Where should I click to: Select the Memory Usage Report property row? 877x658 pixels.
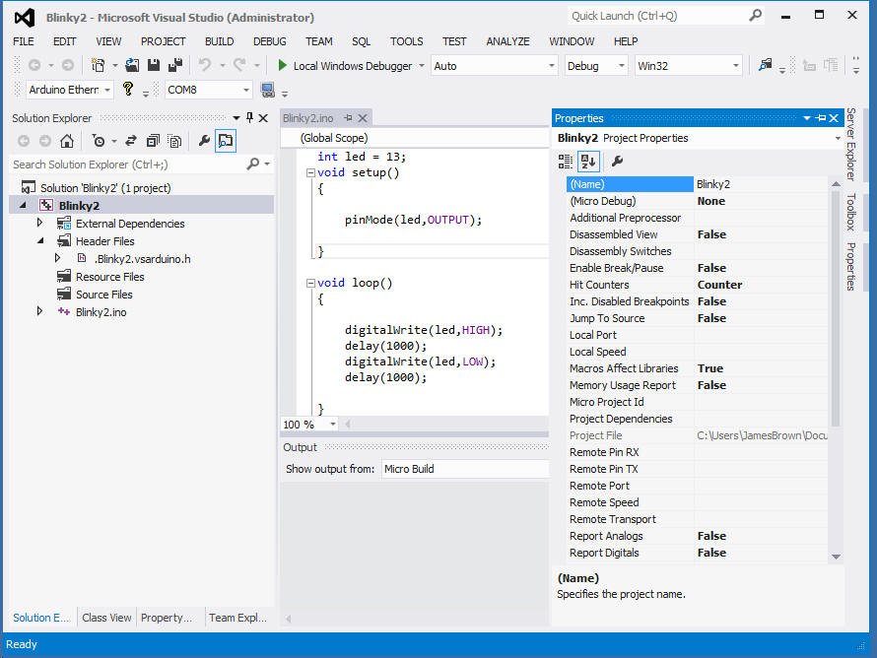(x=697, y=385)
